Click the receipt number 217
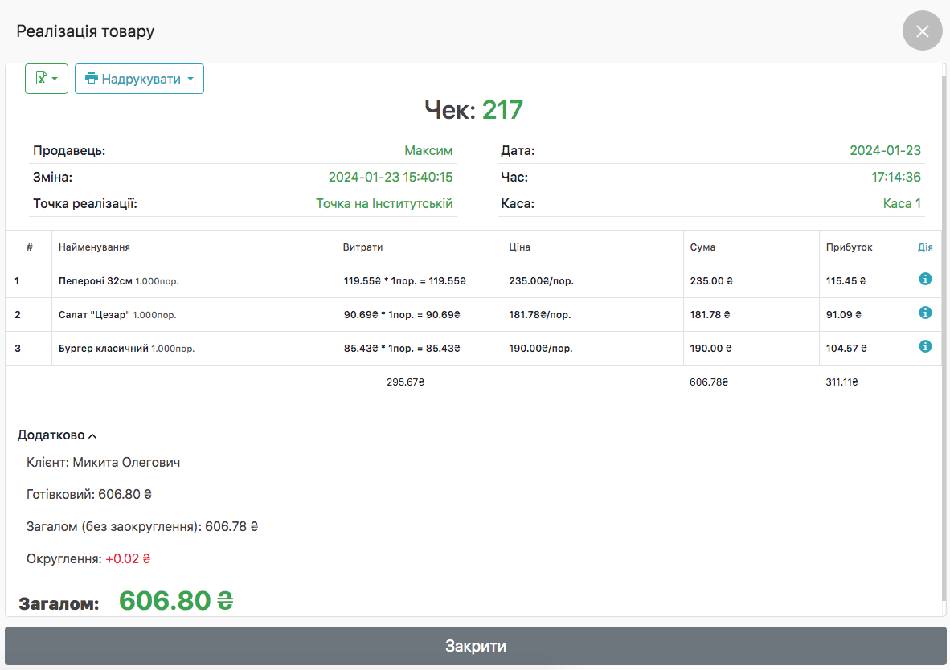 pyautogui.click(x=502, y=110)
